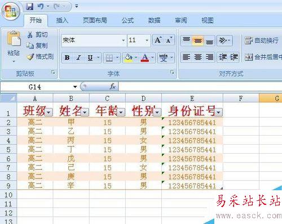Image resolution: width=282 pixels, height=224 pixels.
Task: Click the formula bar input area
Action: pos(200,87)
